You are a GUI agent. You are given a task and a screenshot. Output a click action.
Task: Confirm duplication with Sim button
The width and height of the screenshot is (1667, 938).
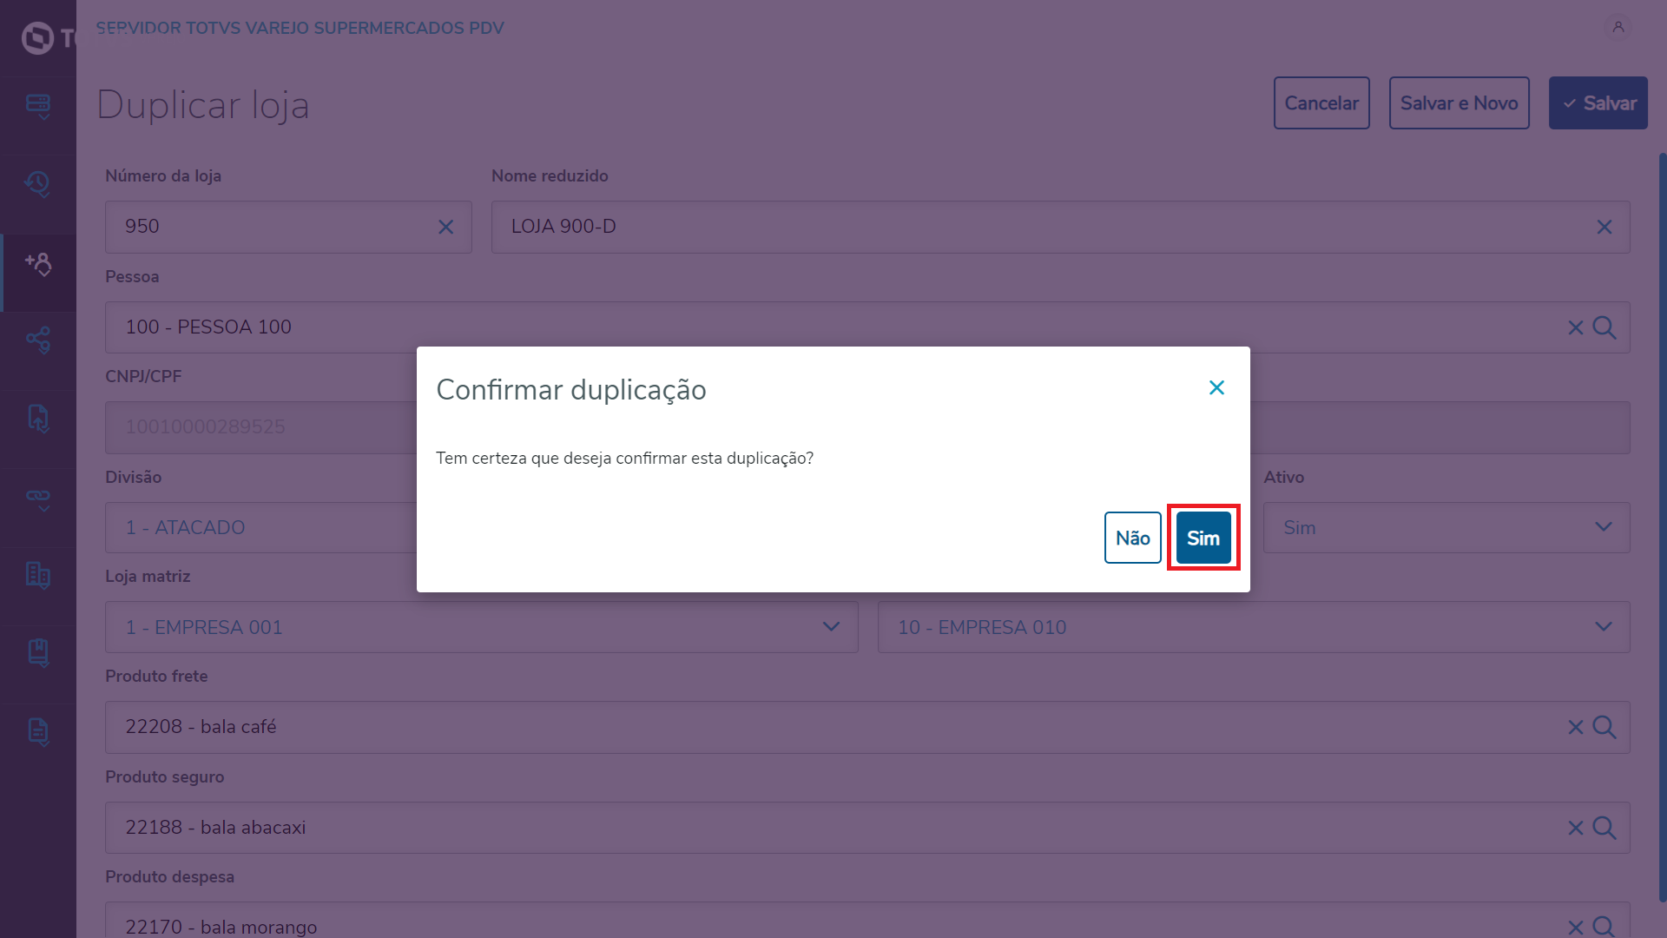1202,538
